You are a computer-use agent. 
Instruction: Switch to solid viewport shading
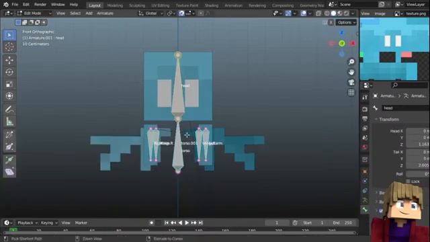[333, 13]
